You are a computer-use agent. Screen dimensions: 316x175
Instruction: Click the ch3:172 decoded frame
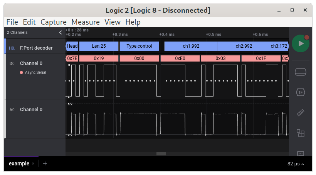279,46
